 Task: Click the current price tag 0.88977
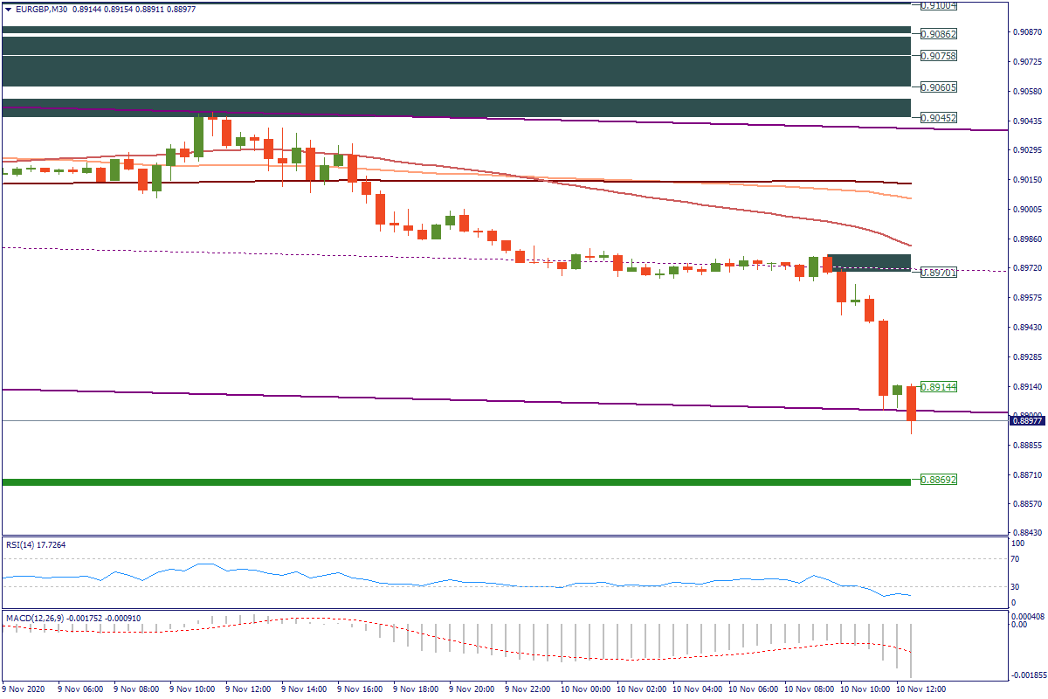click(x=1027, y=420)
